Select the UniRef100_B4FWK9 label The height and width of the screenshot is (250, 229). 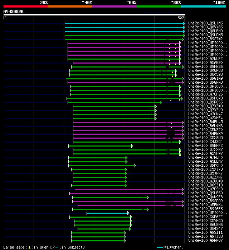click(x=205, y=134)
